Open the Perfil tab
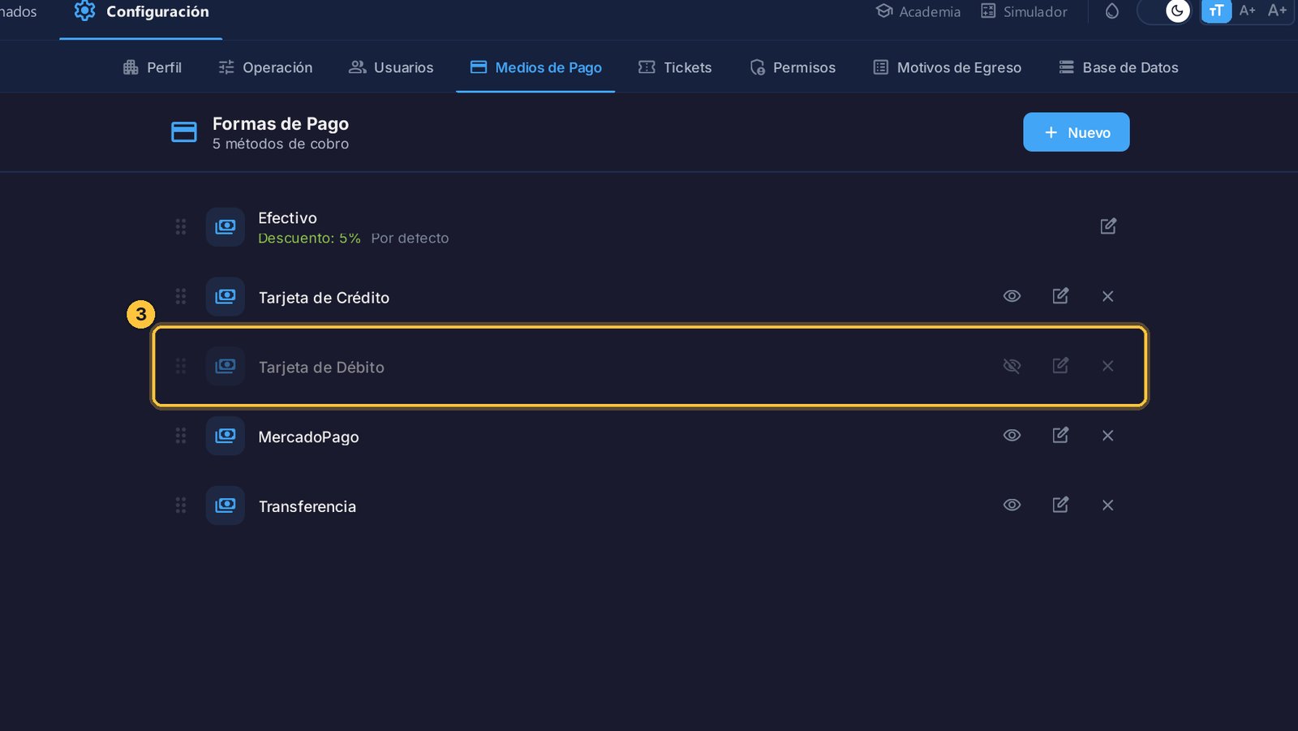The image size is (1298, 731). tap(152, 67)
